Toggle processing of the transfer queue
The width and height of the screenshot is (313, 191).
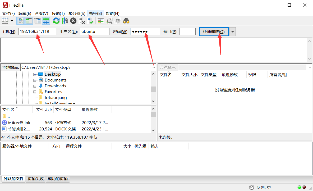click(x=65, y=21)
